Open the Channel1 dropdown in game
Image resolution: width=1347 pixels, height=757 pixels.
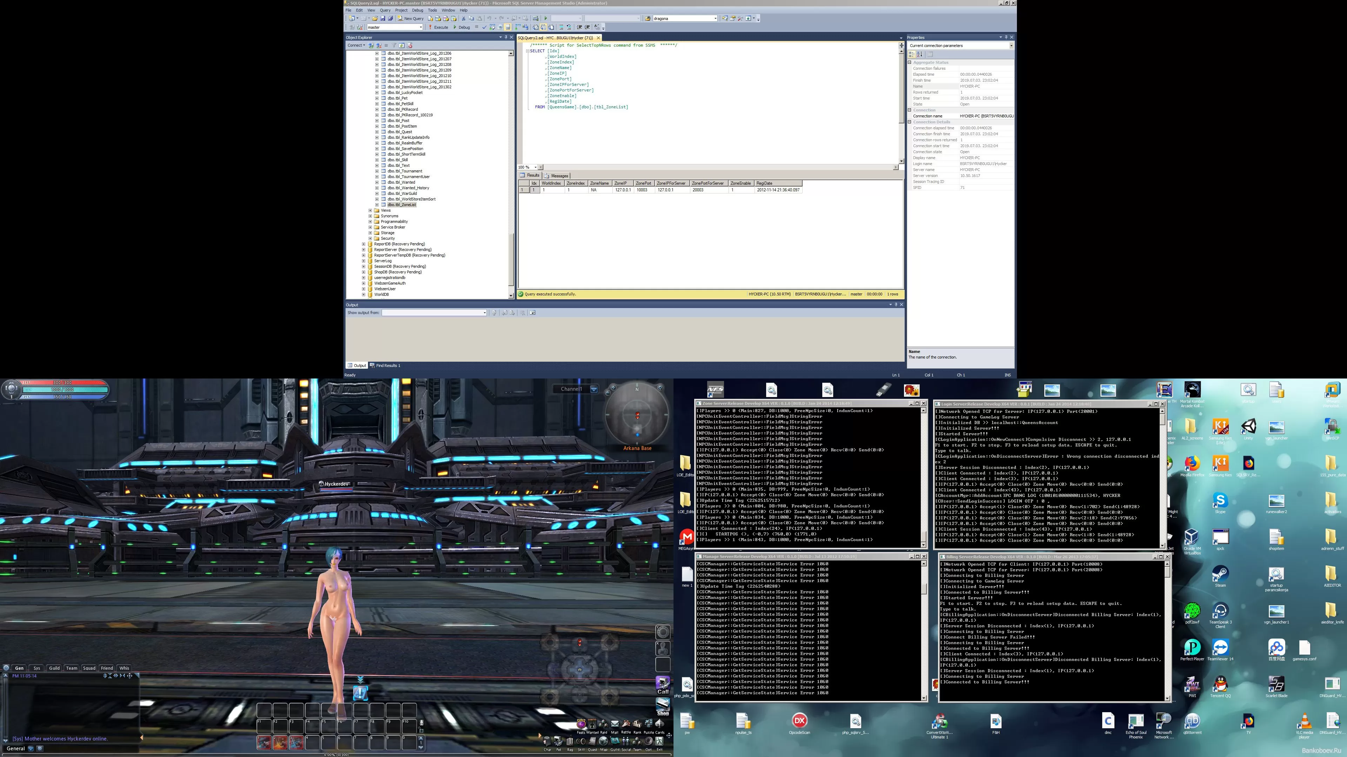click(x=594, y=389)
